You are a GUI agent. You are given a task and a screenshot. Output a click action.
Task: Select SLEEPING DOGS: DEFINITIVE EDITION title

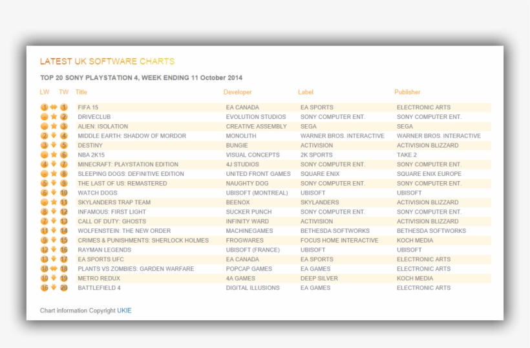131,173
